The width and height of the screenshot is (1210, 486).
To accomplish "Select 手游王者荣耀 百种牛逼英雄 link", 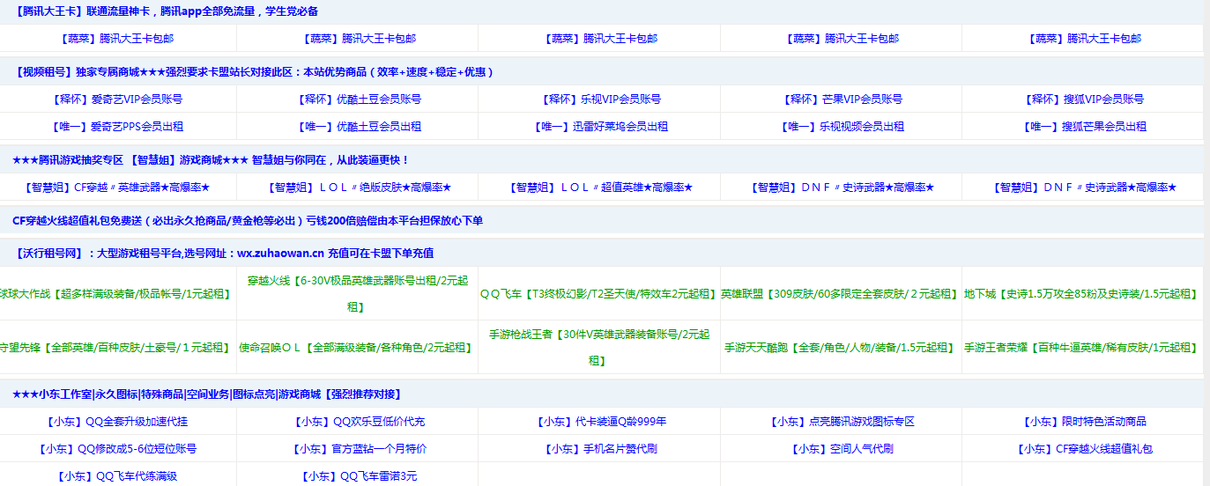I will click(x=1081, y=348).
